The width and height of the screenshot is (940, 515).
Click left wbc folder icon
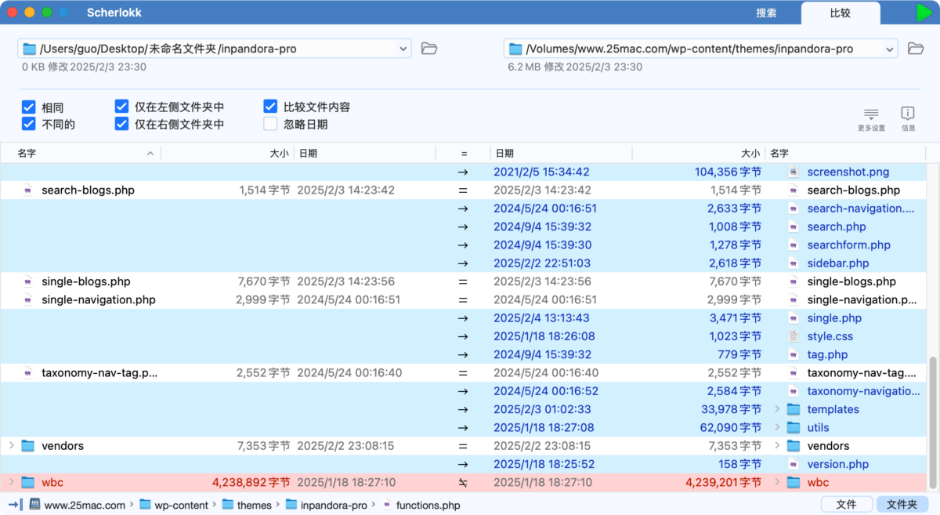tap(28, 482)
